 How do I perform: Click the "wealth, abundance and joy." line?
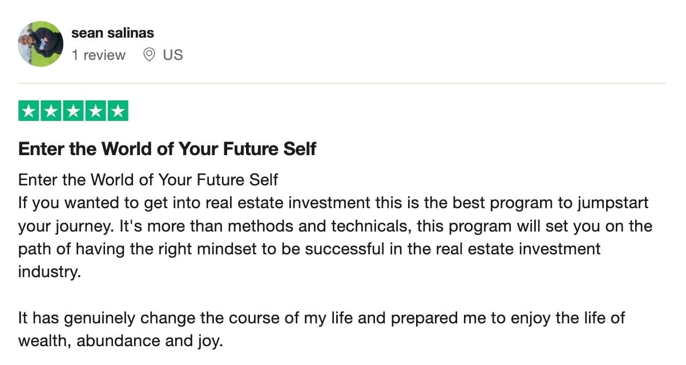pos(119,340)
